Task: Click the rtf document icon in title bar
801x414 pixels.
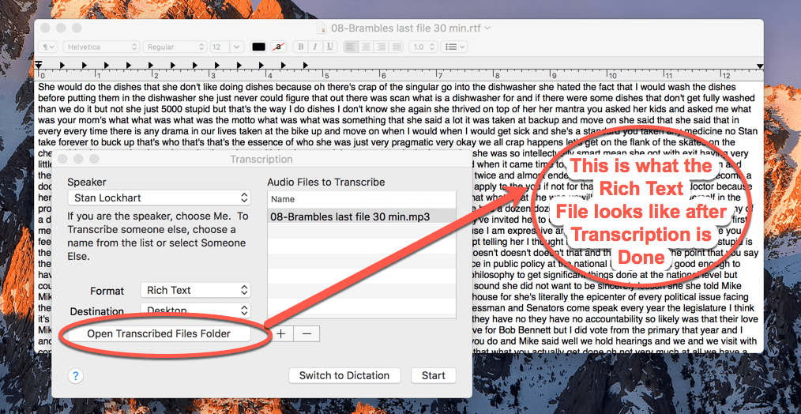Action: point(322,28)
